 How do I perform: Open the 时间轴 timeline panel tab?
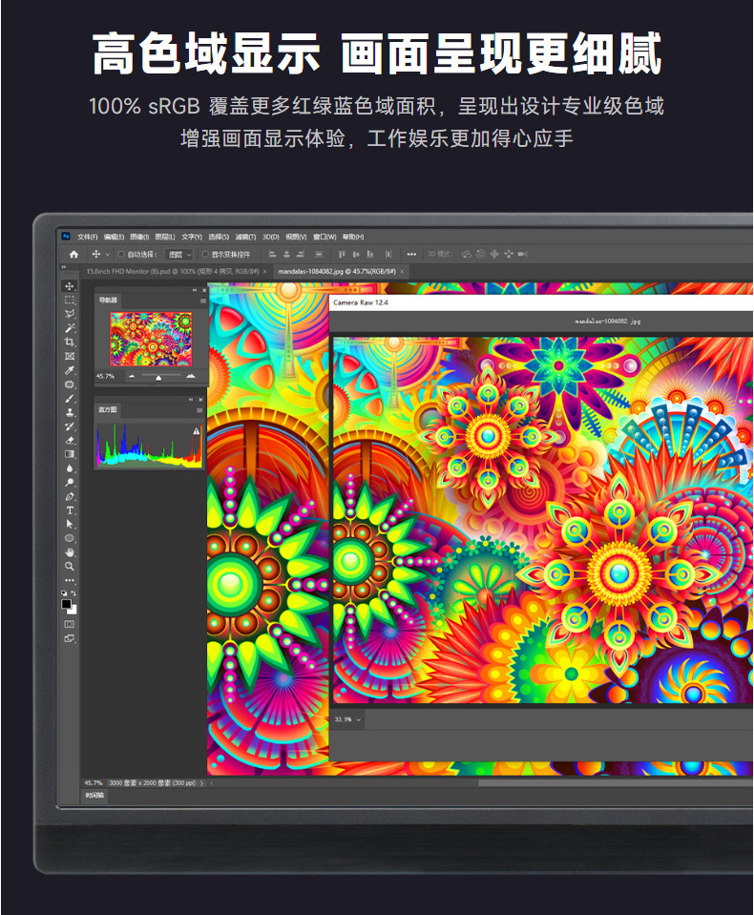click(94, 796)
